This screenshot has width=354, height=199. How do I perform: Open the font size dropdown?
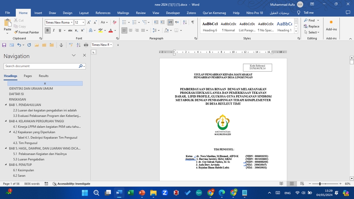(x=83, y=23)
